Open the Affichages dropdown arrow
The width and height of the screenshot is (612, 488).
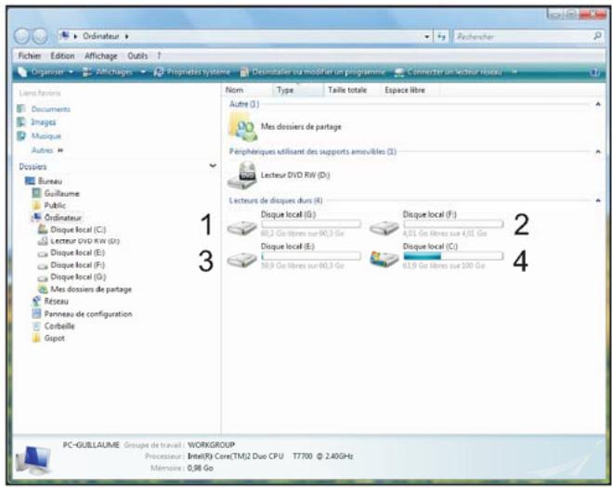143,72
